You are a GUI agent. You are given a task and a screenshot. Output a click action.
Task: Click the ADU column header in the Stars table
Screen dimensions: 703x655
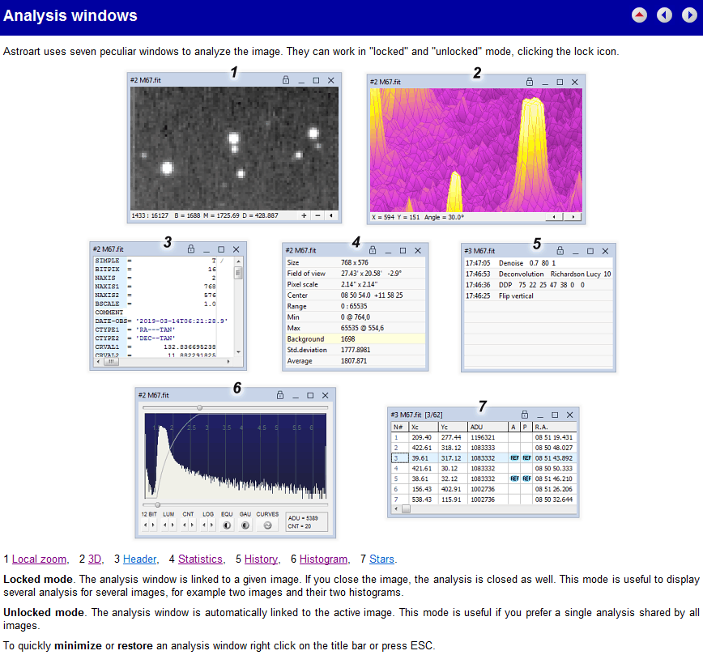488,427
